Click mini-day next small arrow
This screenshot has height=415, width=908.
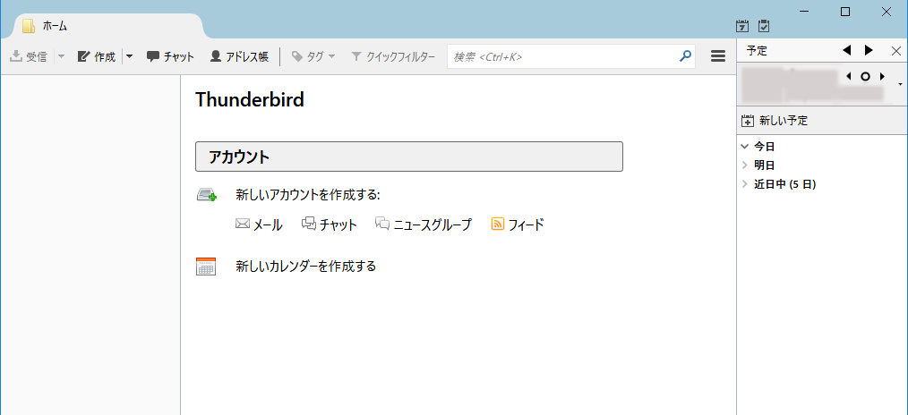point(883,76)
